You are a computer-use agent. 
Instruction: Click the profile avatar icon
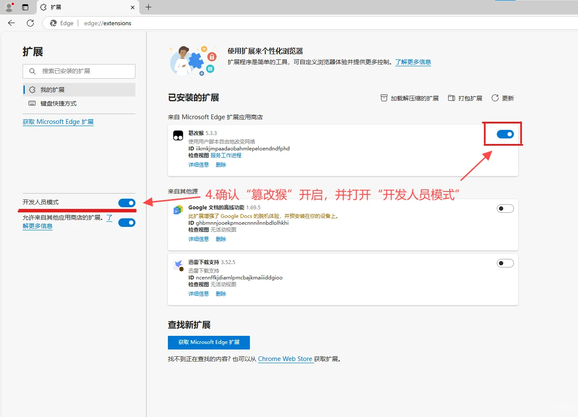coord(9,7)
